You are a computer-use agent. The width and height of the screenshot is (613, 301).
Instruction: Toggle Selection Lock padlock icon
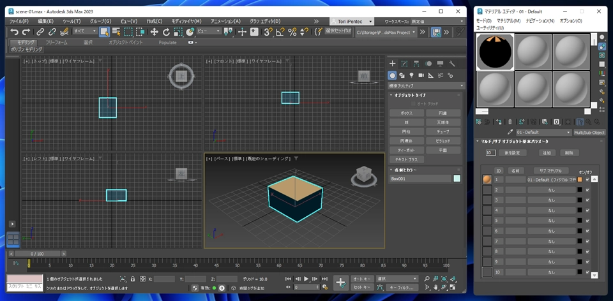[x=133, y=279]
